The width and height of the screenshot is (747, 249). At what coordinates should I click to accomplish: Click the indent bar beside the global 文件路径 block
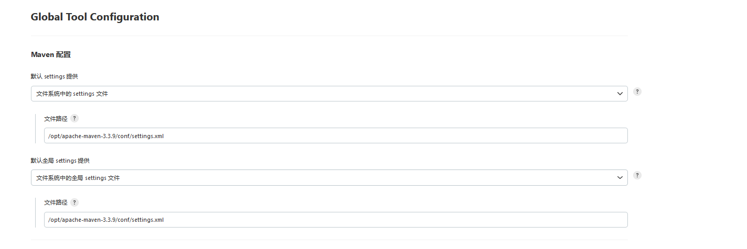tap(36, 212)
